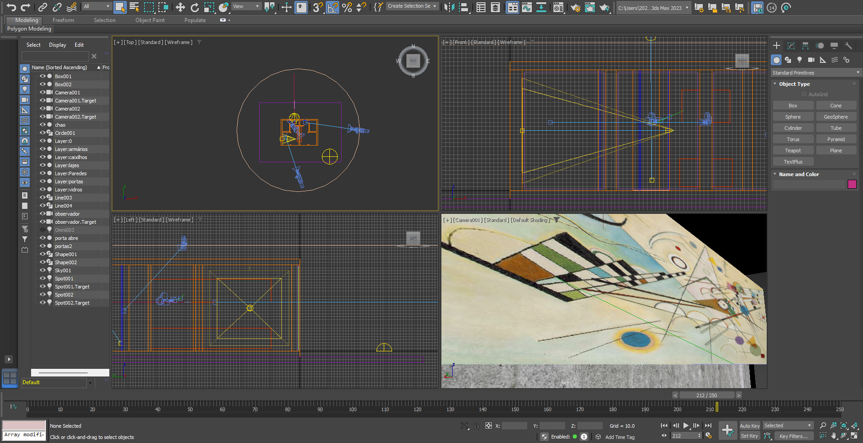Open the Standard Primitives dropdown
This screenshot has width=863, height=443.
pyautogui.click(x=815, y=73)
